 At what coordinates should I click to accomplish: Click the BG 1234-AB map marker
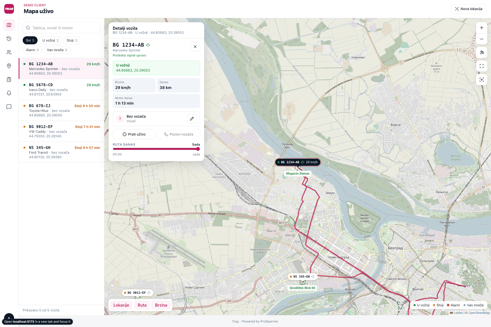point(298,162)
